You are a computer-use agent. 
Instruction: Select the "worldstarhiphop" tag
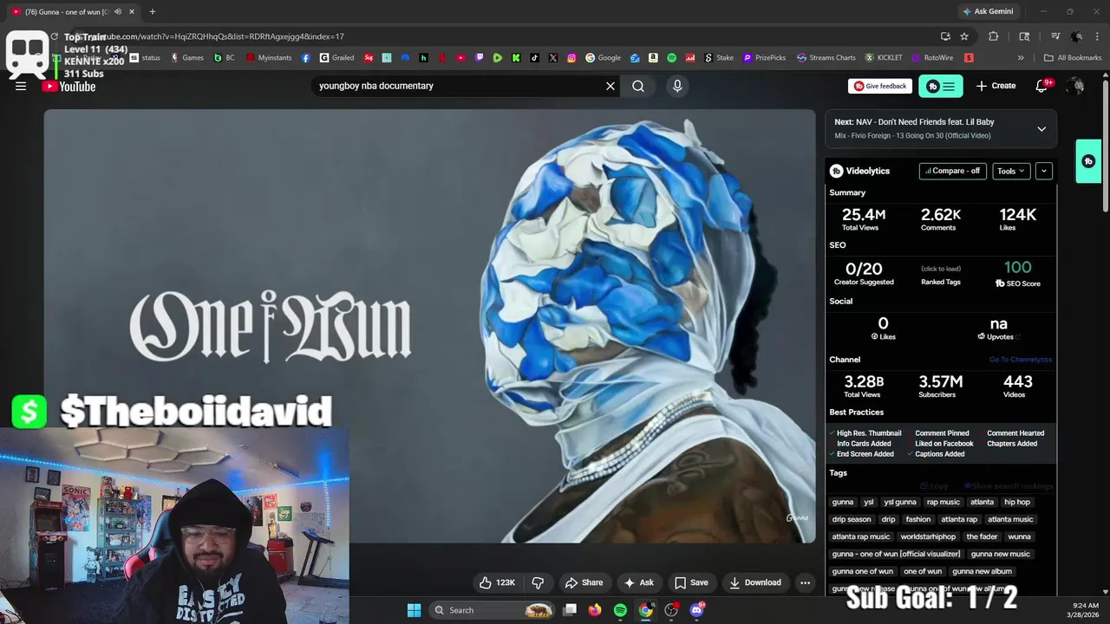coord(928,536)
